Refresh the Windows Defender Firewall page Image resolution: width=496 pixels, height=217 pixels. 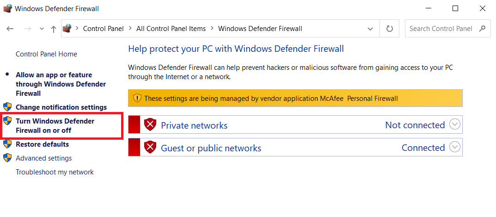click(390, 29)
